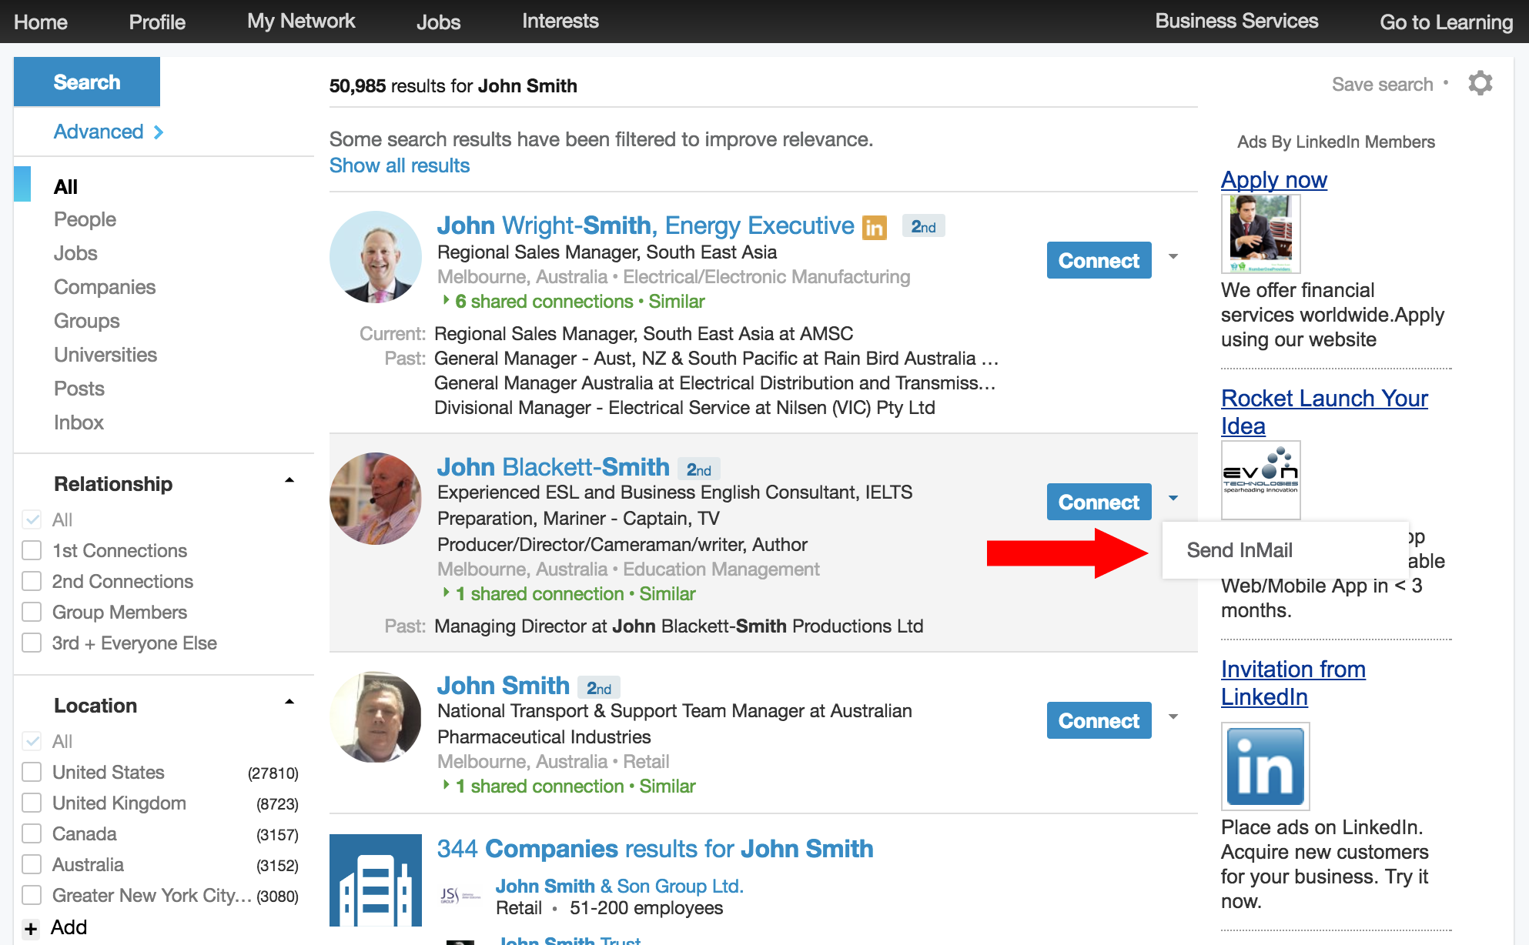Open dropdown arrow next to John Smith's Connect

pos(1173,716)
